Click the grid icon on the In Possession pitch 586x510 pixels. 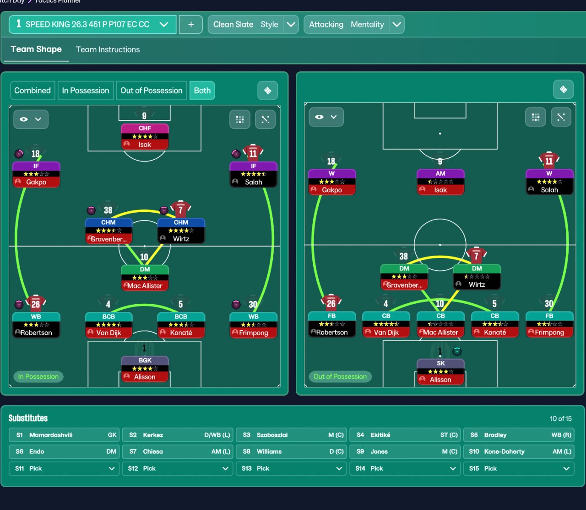(x=239, y=119)
